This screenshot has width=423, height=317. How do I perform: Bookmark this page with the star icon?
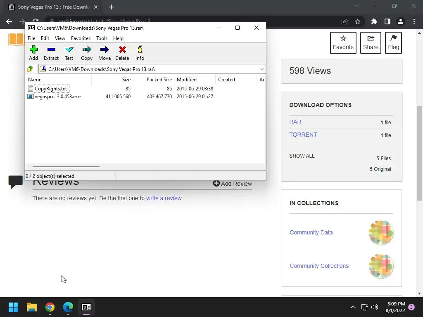point(357,21)
